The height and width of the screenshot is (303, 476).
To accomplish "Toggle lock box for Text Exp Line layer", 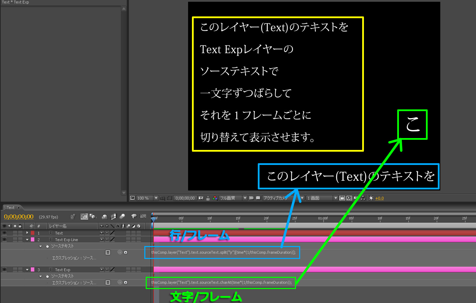I will (x=20, y=239).
